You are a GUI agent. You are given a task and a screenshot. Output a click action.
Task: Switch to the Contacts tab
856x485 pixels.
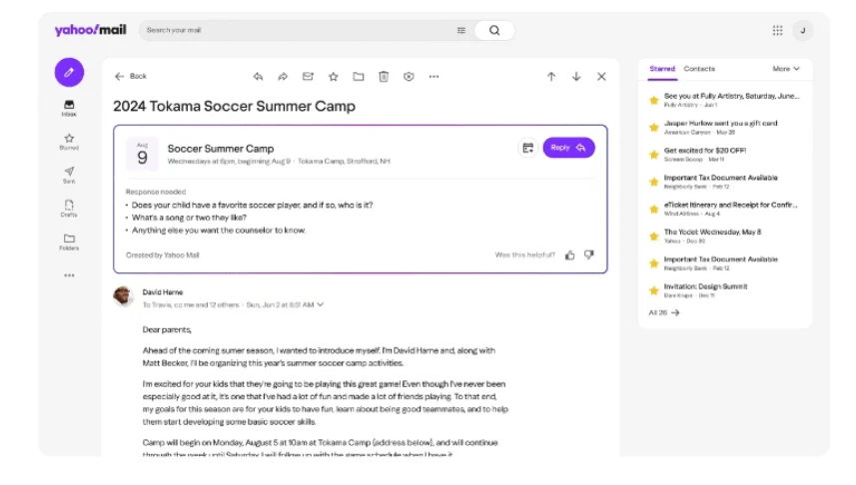click(x=699, y=69)
